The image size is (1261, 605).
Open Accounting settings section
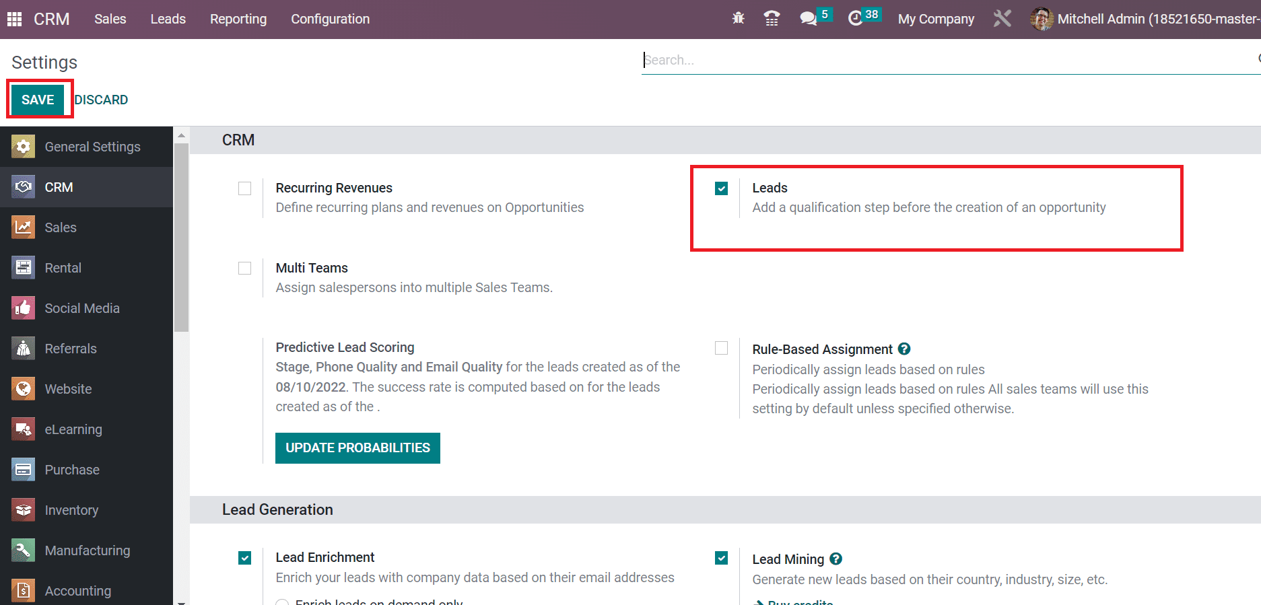tap(86, 591)
